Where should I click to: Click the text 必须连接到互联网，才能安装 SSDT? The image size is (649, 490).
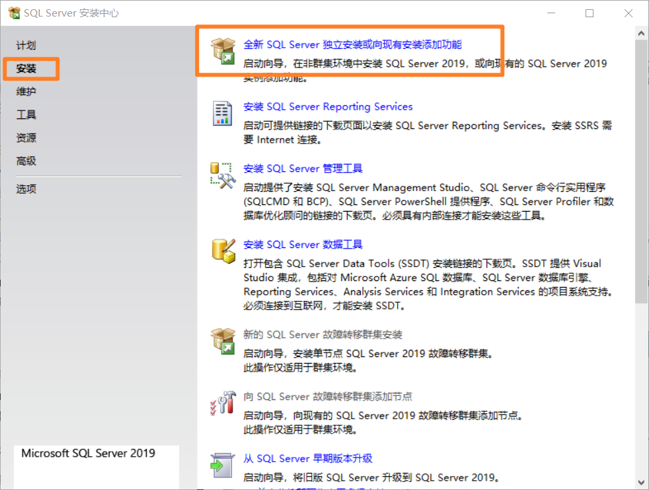pyautogui.click(x=324, y=306)
